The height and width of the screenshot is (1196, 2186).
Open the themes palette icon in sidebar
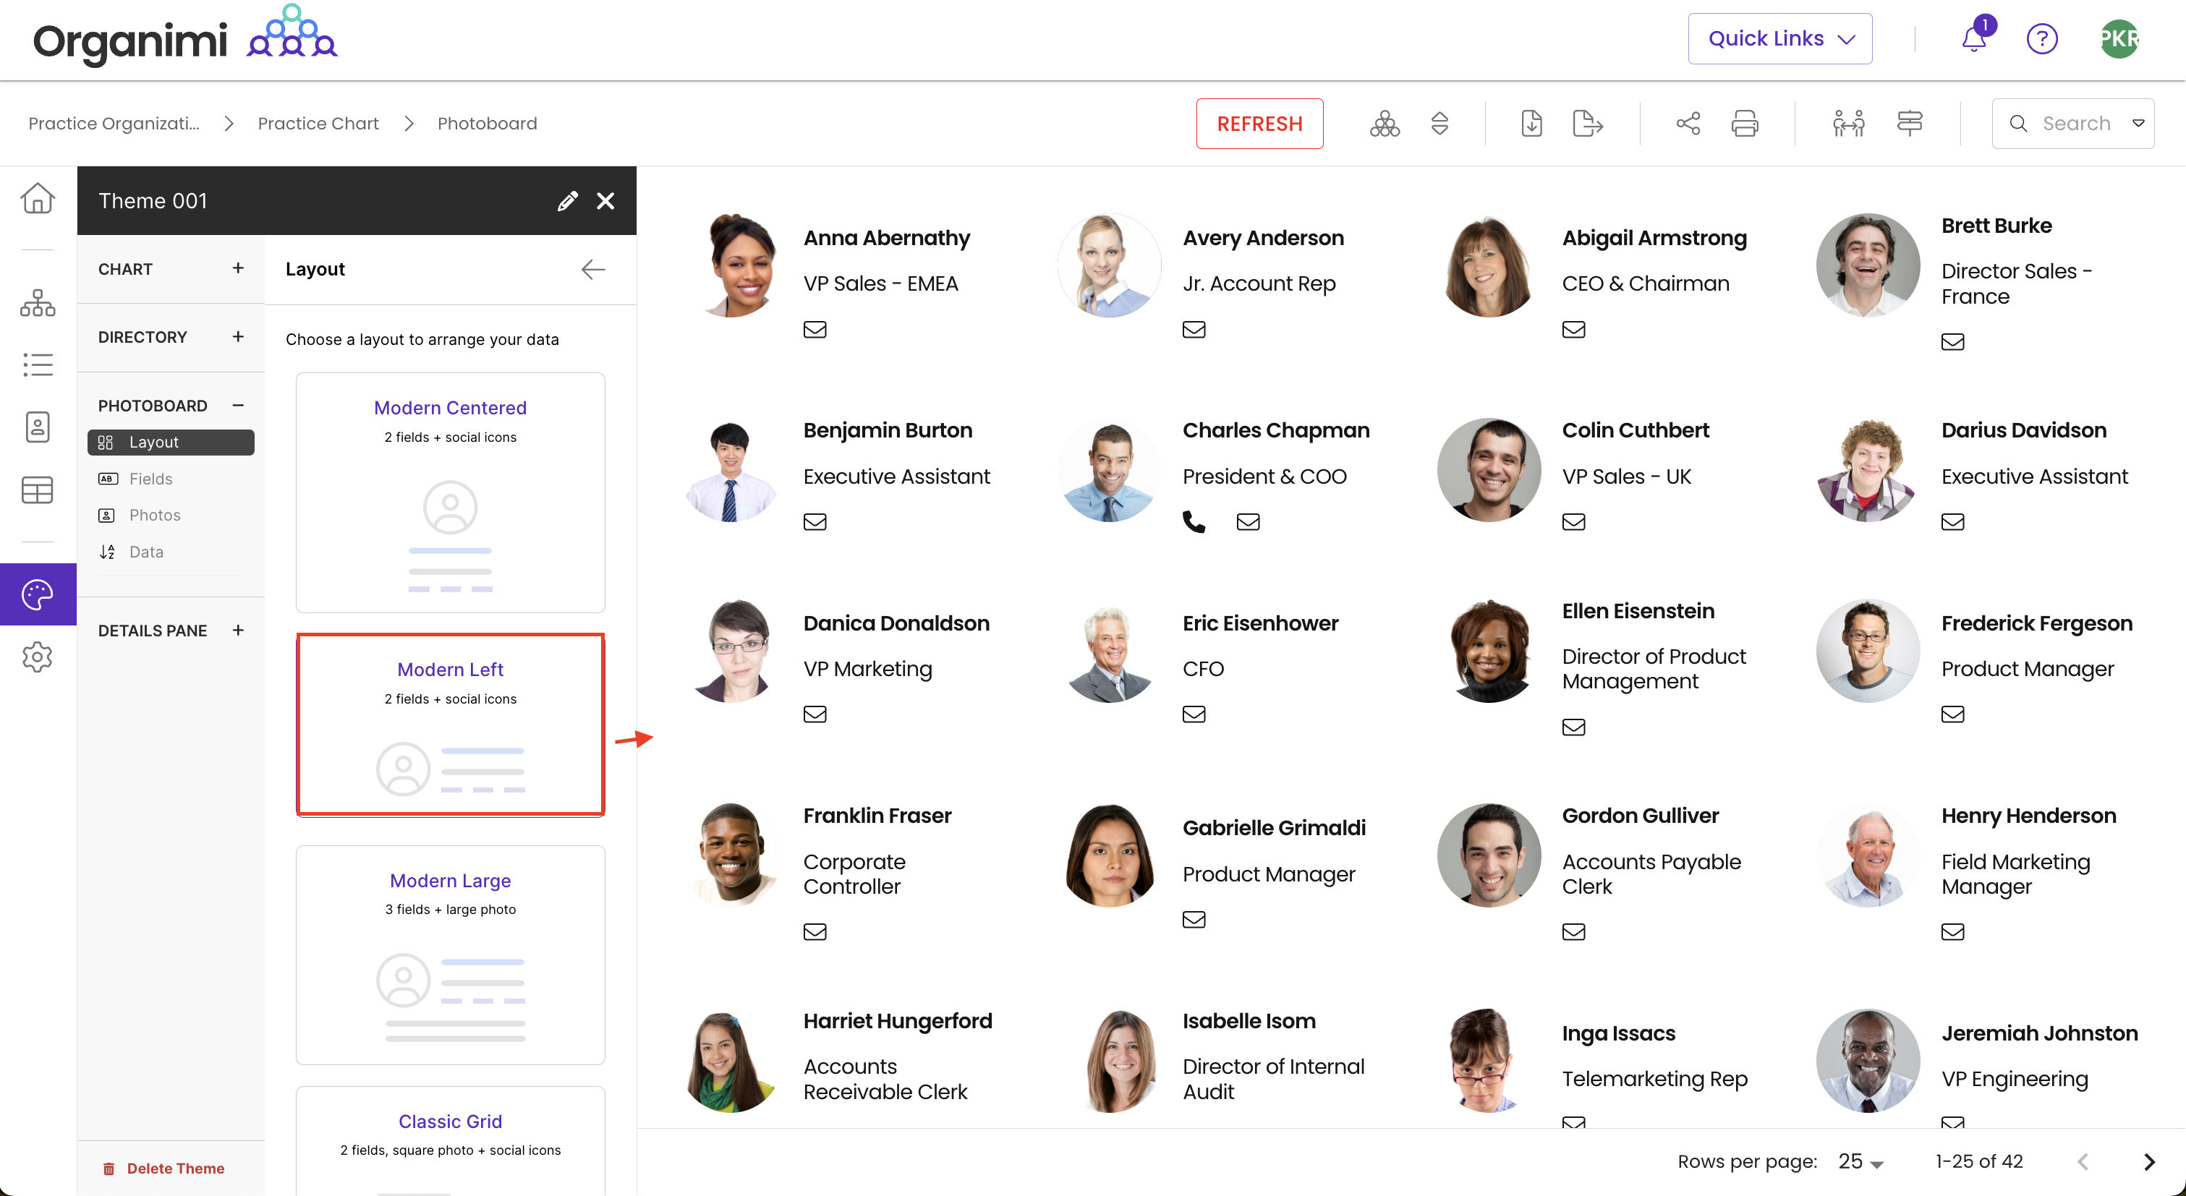click(x=38, y=594)
